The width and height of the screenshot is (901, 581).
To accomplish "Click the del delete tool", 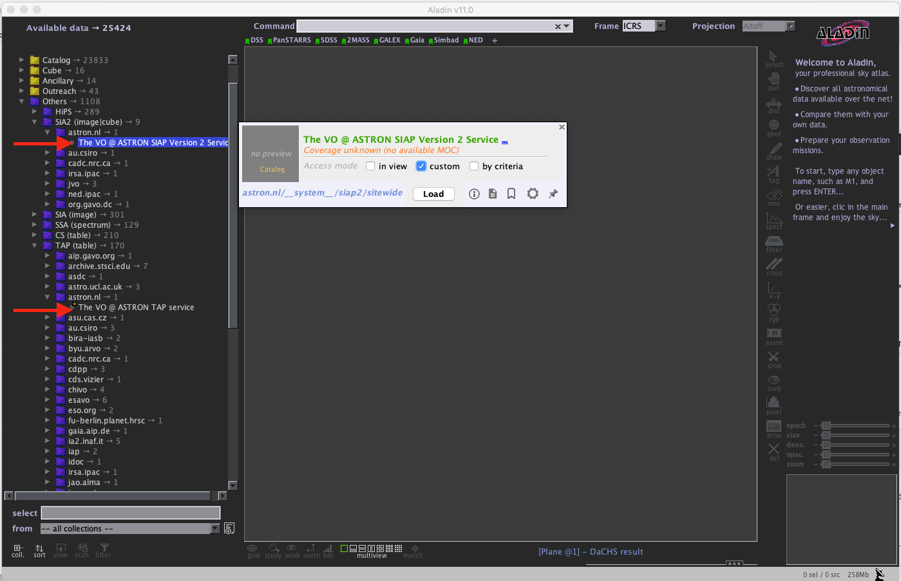I will pyautogui.click(x=774, y=453).
